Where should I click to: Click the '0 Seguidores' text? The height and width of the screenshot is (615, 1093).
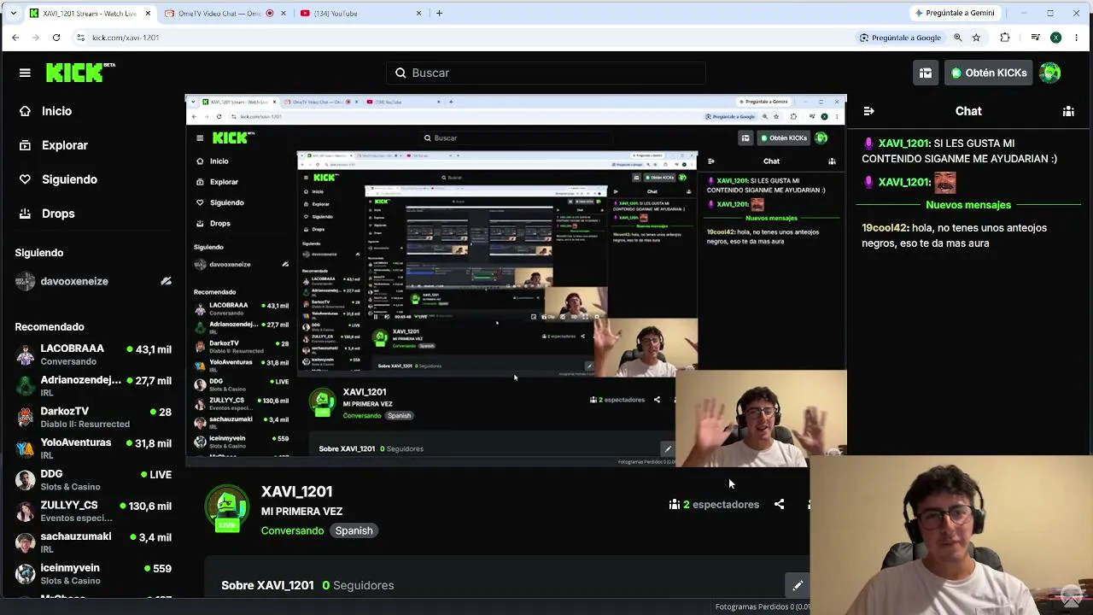tap(358, 585)
